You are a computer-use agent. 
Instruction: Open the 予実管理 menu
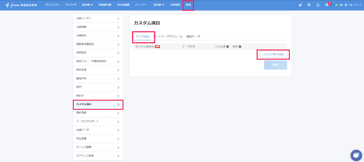pos(175,5)
